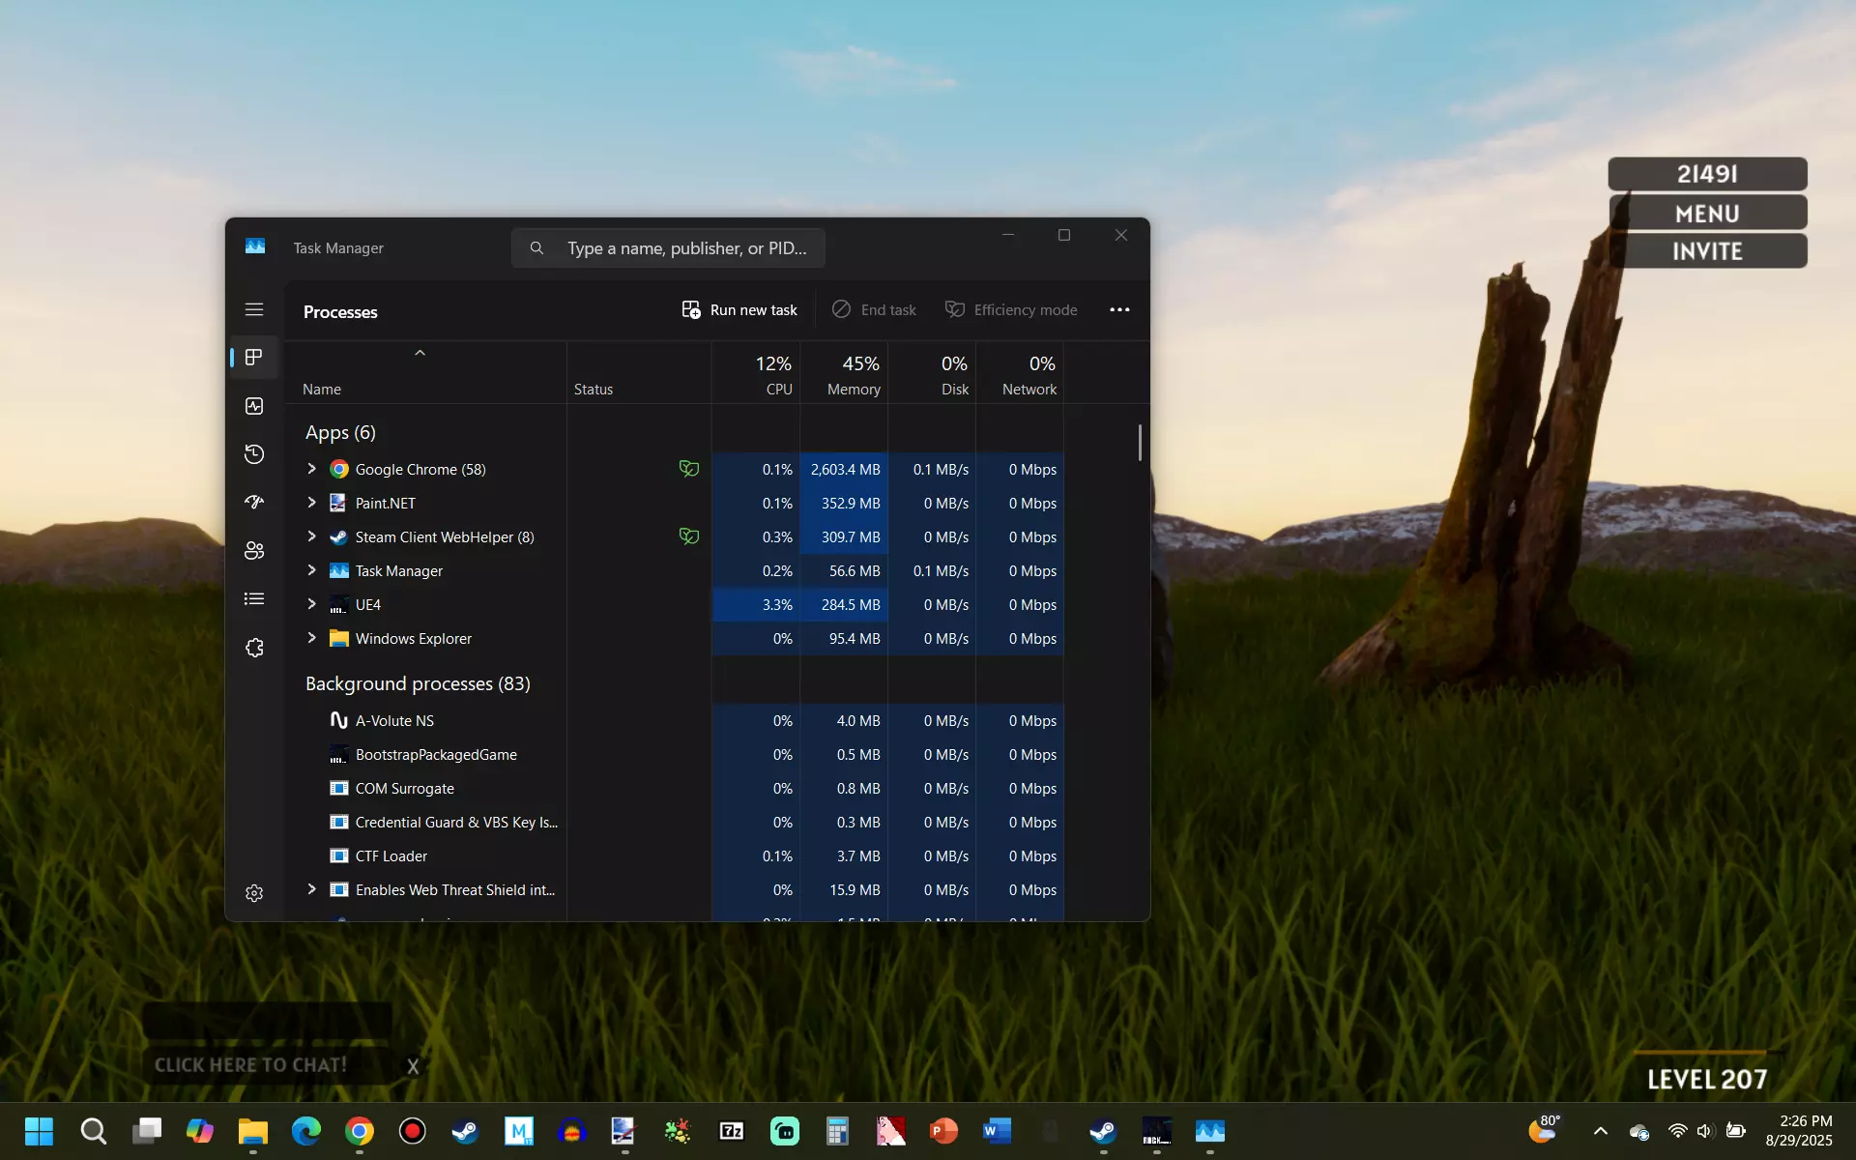
Task: Open the Details page in sidebar
Action: 254,599
